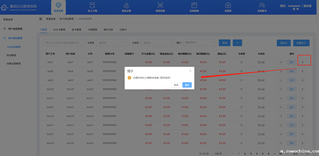Confirm deletion with 确定 button
This screenshot has height=156, width=319.
tap(187, 85)
